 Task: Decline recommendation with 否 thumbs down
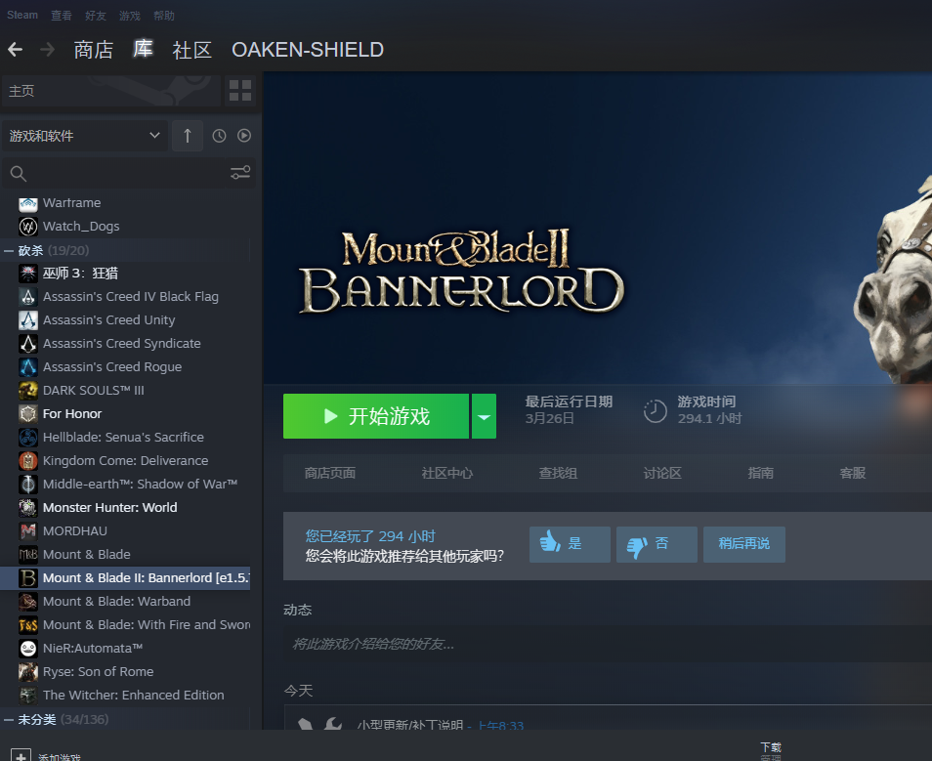tap(657, 544)
